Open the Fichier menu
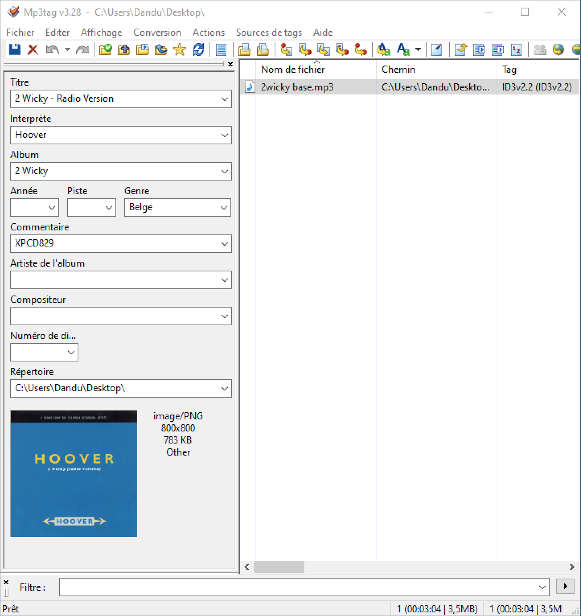The image size is (581, 616). coord(20,33)
